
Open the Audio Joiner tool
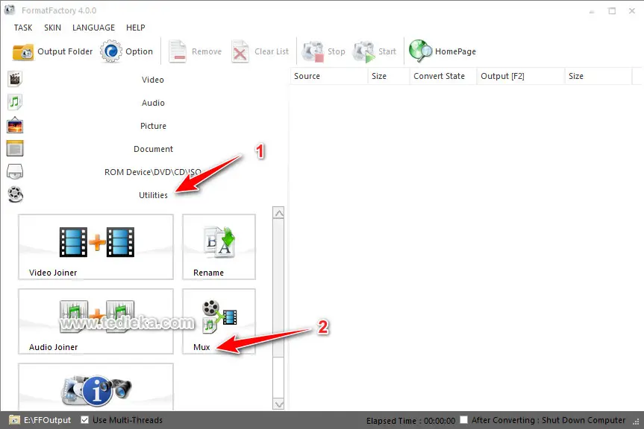click(x=96, y=322)
